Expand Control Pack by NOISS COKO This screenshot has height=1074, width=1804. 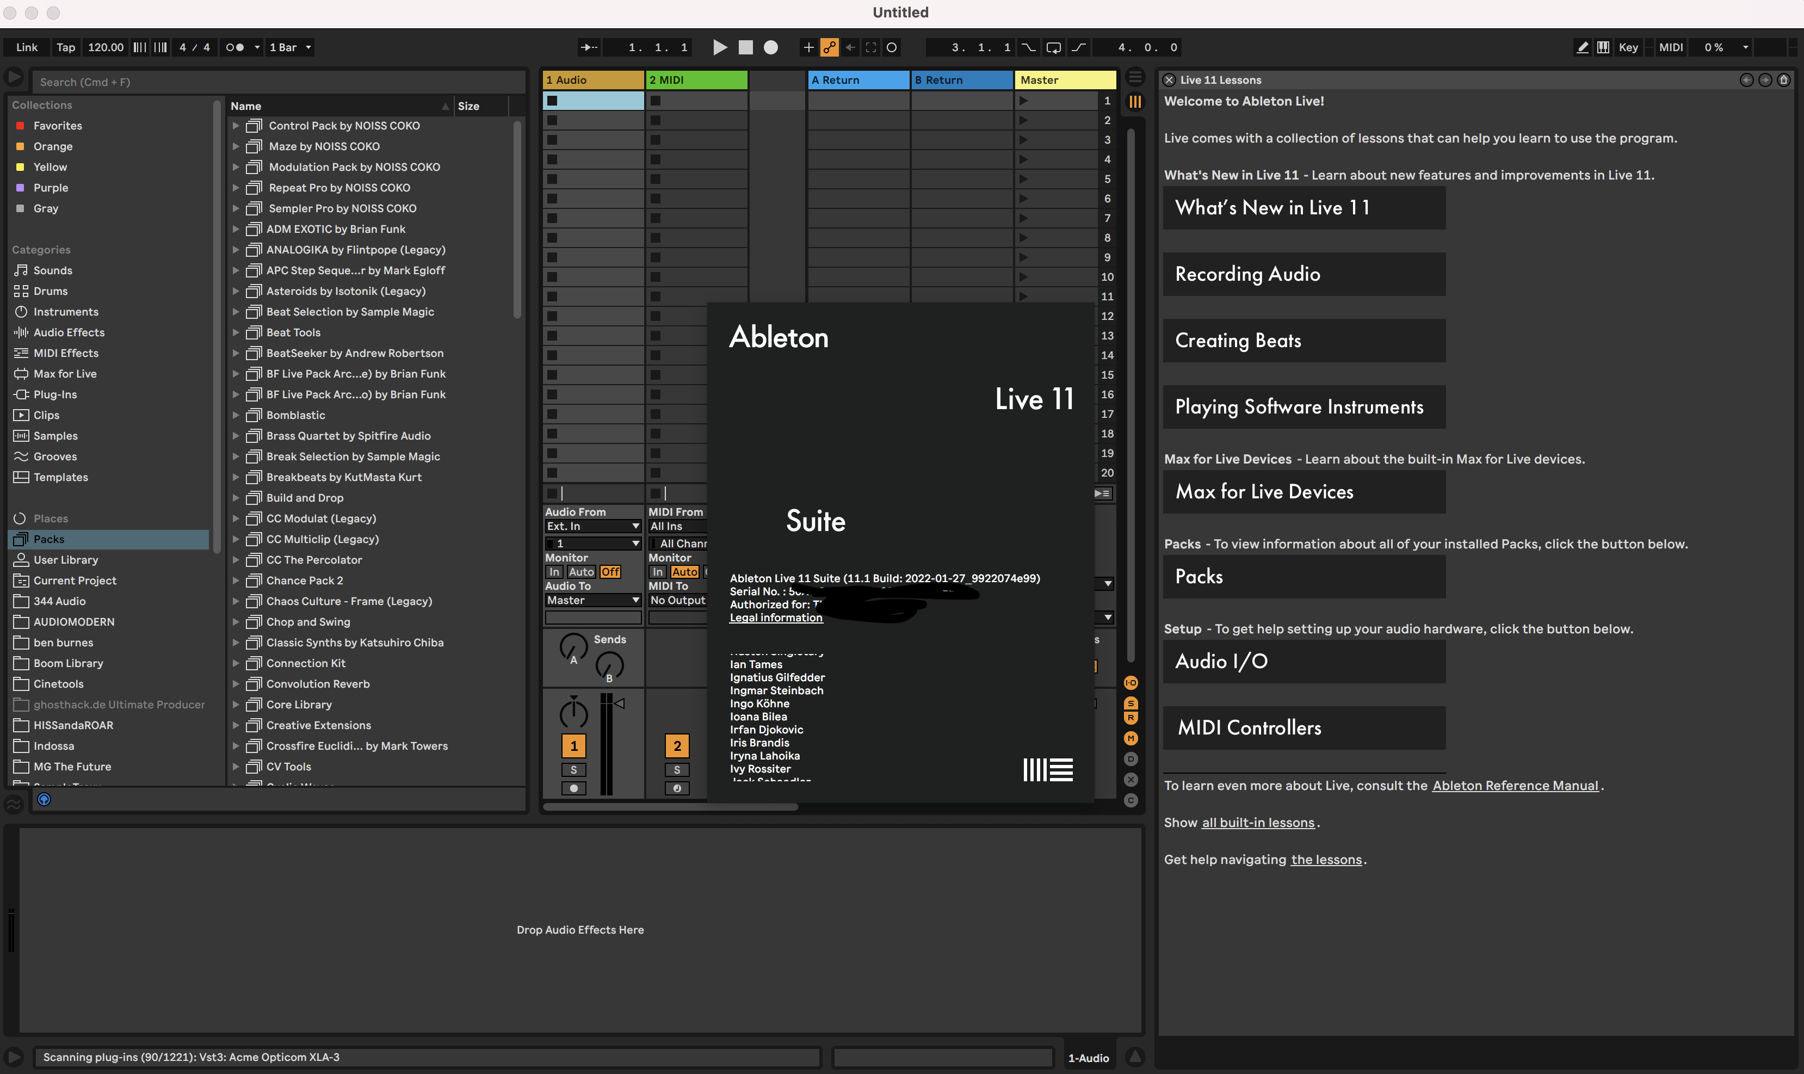[235, 125]
